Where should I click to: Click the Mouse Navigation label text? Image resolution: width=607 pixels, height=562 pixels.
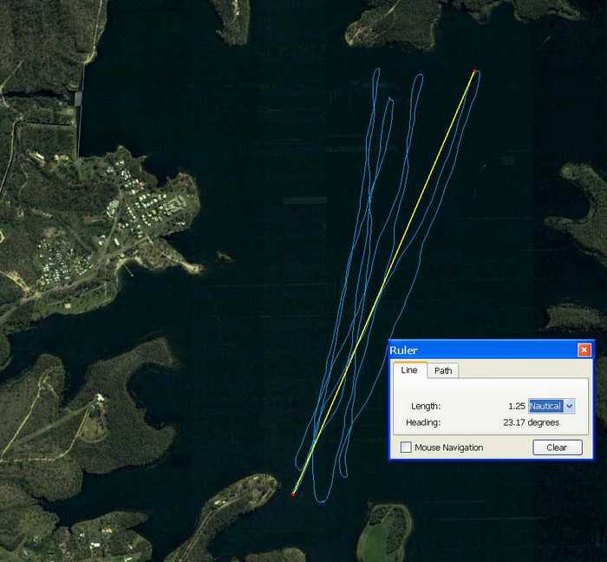pos(448,448)
